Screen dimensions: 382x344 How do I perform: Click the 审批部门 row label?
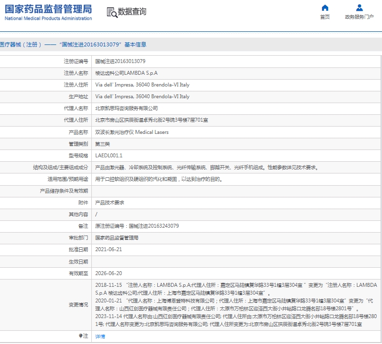click(x=78, y=237)
